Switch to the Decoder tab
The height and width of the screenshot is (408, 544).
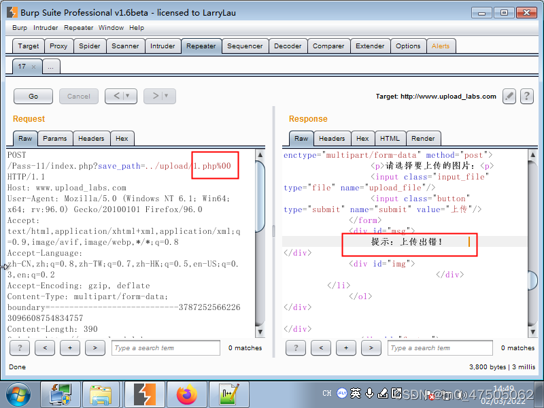click(288, 46)
